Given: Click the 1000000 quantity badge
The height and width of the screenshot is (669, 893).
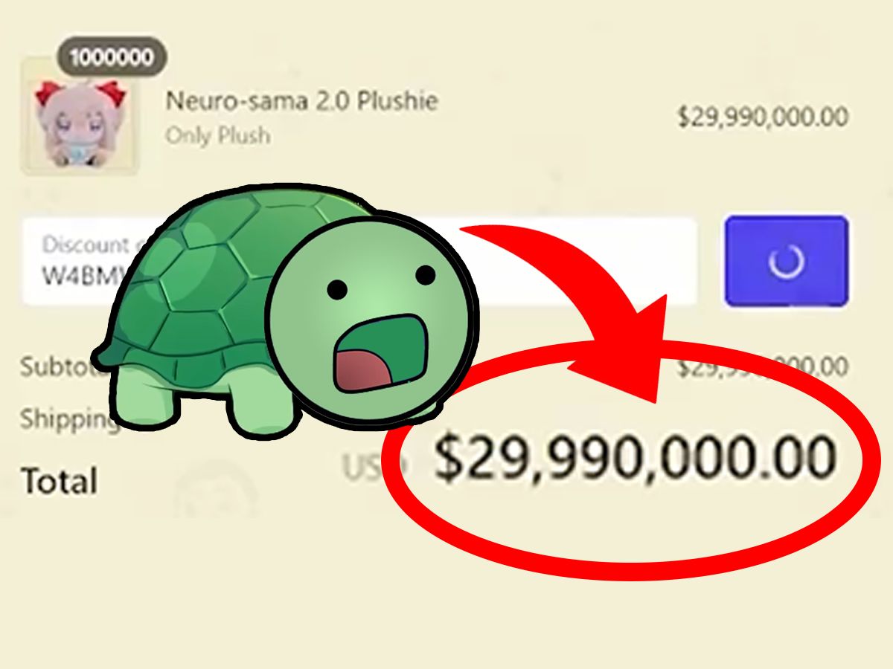Looking at the screenshot, I should [x=112, y=57].
